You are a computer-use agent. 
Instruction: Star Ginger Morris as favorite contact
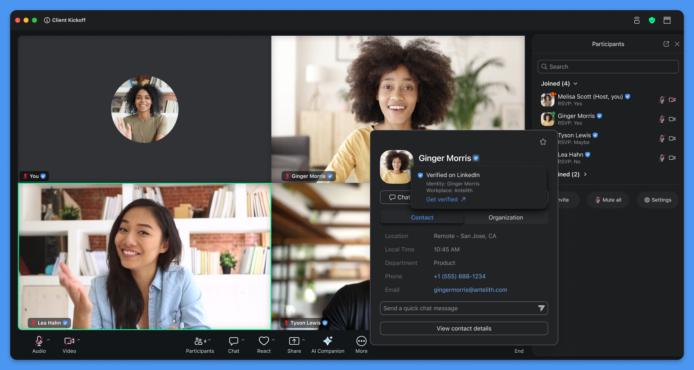(x=543, y=142)
